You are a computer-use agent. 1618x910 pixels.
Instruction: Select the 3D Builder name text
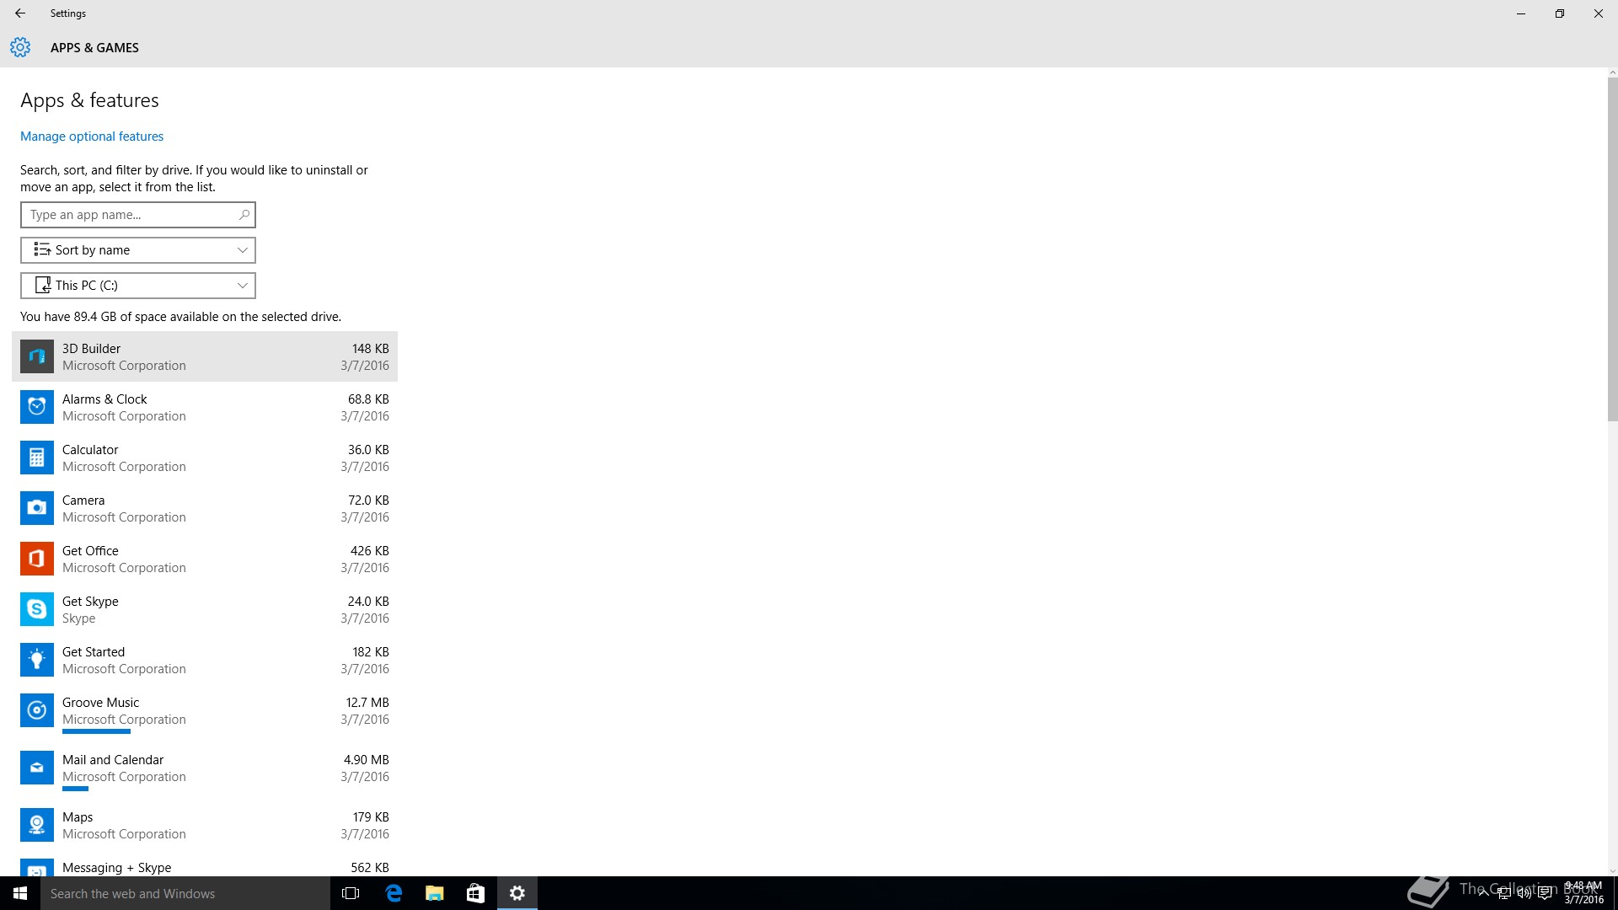tap(91, 349)
